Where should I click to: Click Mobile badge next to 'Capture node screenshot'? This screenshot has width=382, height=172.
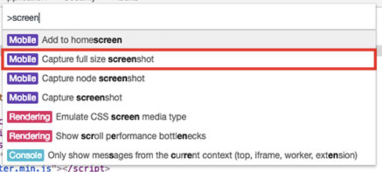click(x=23, y=78)
